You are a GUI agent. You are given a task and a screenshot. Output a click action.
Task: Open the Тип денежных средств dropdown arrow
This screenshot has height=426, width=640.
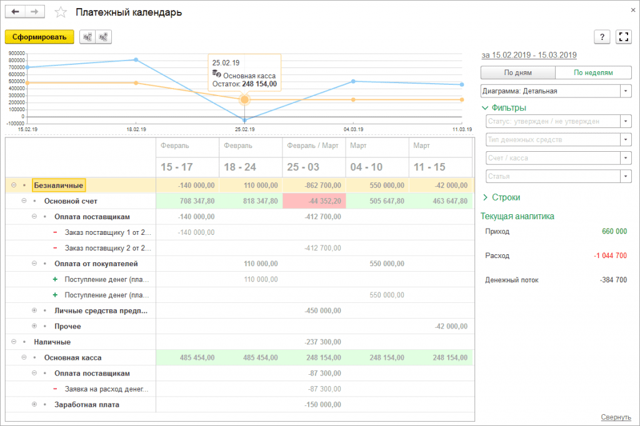(626, 139)
